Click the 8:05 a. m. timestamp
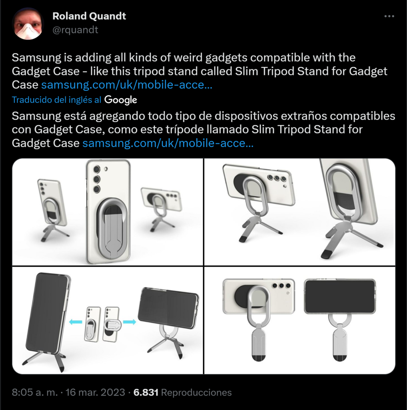This screenshot has height=410, width=407. tap(35, 392)
